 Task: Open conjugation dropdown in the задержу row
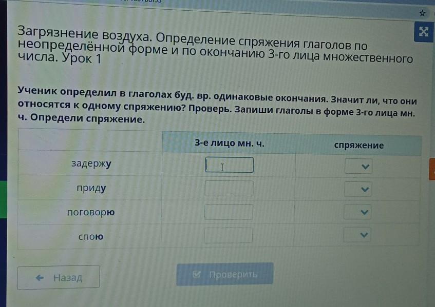[x=358, y=167]
